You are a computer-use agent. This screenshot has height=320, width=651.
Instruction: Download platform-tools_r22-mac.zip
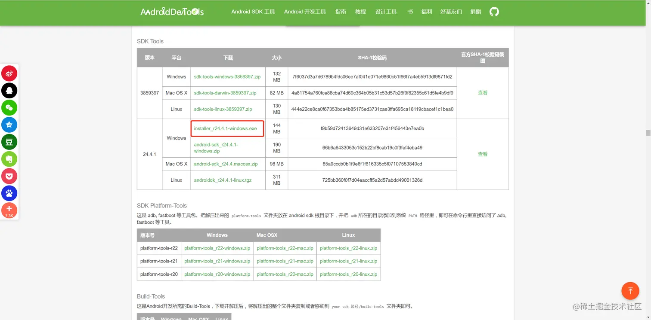pyautogui.click(x=285, y=248)
